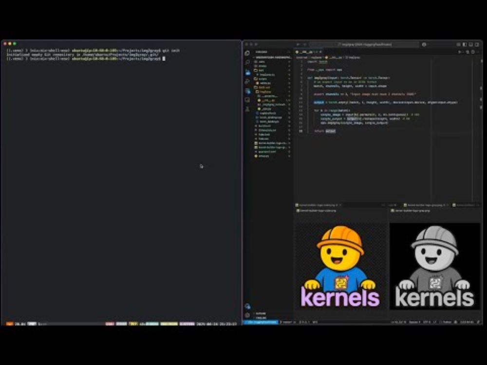487x365 pixels.
Task: Close the kernel-builder-logo-color.png tab
Action: point(340,205)
